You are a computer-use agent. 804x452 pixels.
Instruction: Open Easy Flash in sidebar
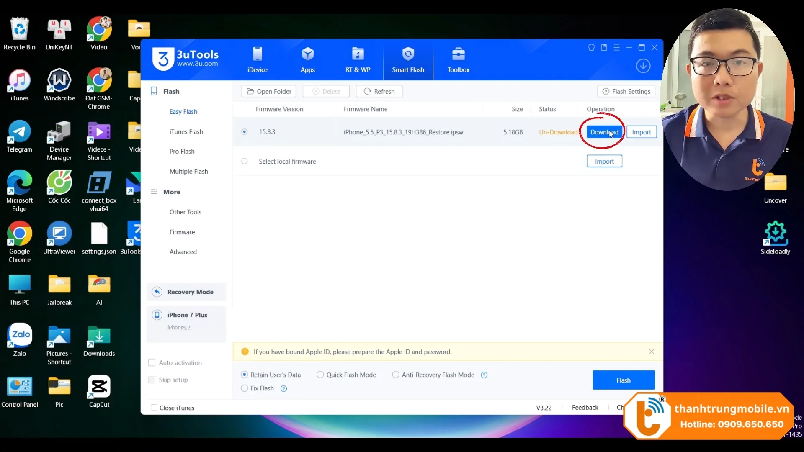coord(183,111)
